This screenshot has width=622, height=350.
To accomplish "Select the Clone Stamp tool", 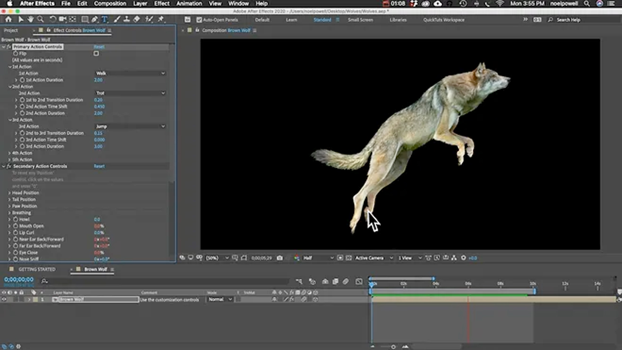I will pos(127,19).
